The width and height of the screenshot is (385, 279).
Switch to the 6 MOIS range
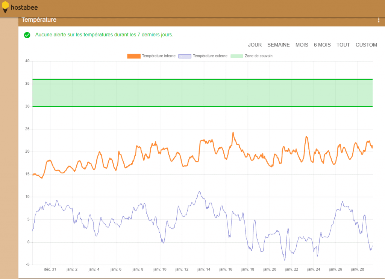(x=322, y=45)
